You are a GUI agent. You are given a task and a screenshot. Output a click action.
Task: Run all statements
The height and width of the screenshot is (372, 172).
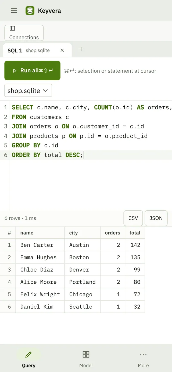pyautogui.click(x=33, y=71)
